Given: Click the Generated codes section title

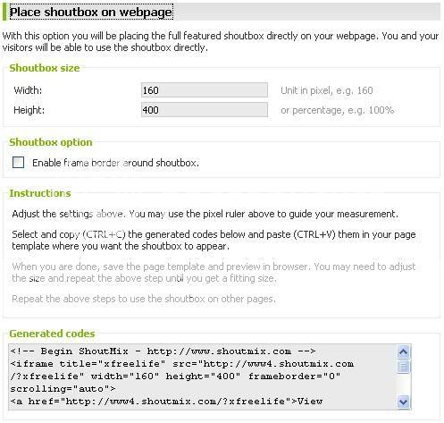Looking at the screenshot, I should [x=52, y=334].
